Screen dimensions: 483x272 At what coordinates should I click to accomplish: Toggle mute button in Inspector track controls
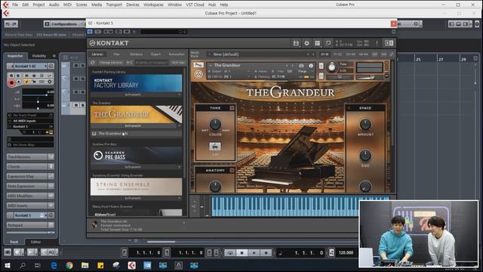point(11,76)
